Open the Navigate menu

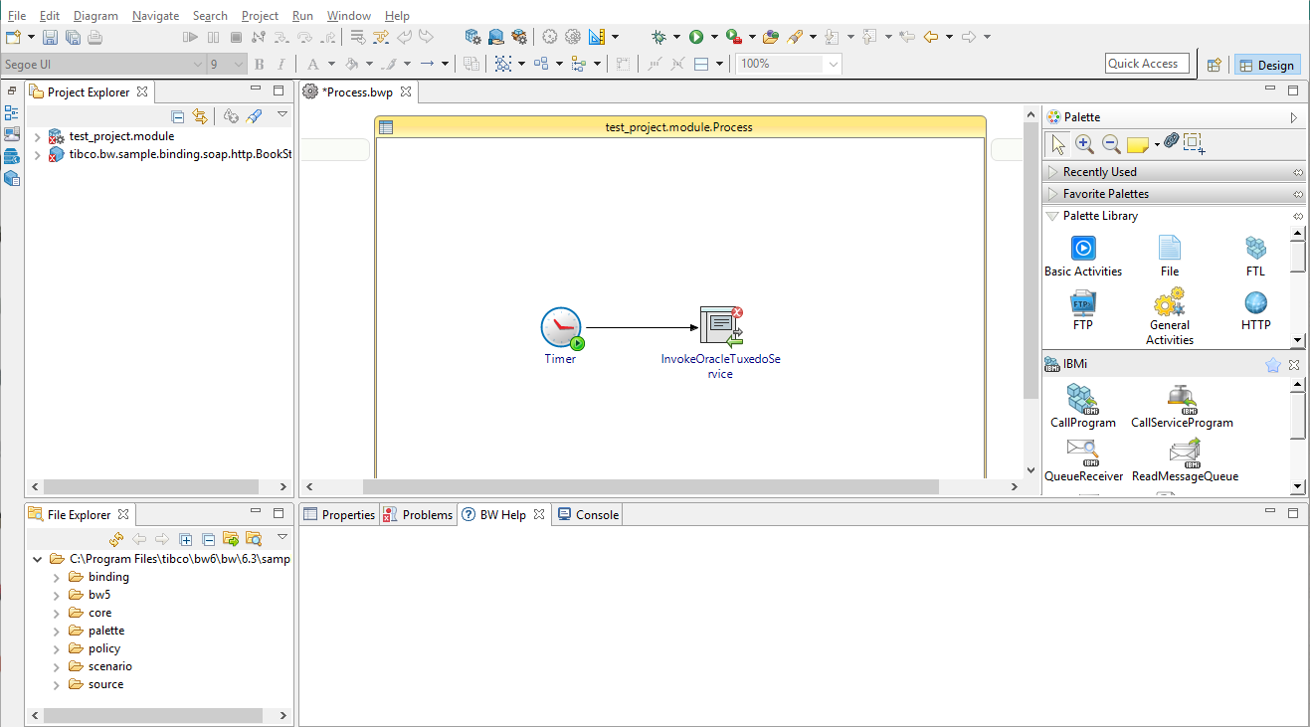pos(155,16)
